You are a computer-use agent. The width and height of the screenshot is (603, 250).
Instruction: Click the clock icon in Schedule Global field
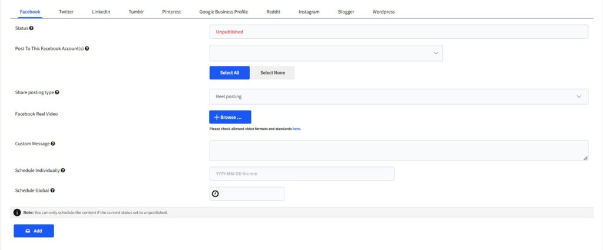[216, 194]
